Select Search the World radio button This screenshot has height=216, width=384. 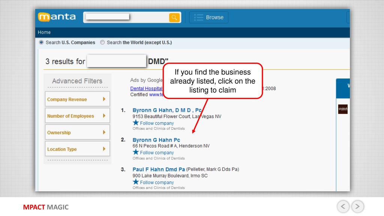click(102, 42)
